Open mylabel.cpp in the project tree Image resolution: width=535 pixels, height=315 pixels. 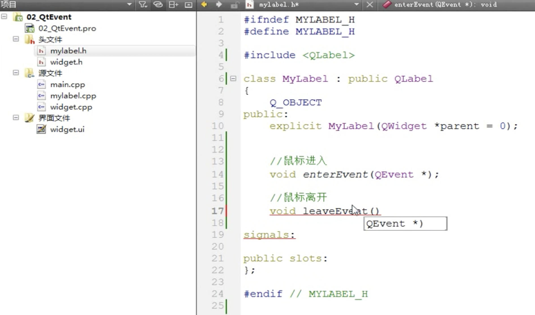click(x=73, y=96)
